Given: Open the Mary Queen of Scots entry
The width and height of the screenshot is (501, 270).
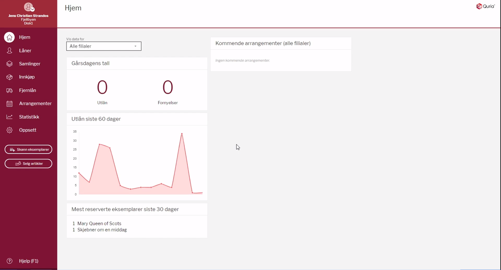Looking at the screenshot, I should pos(99,223).
